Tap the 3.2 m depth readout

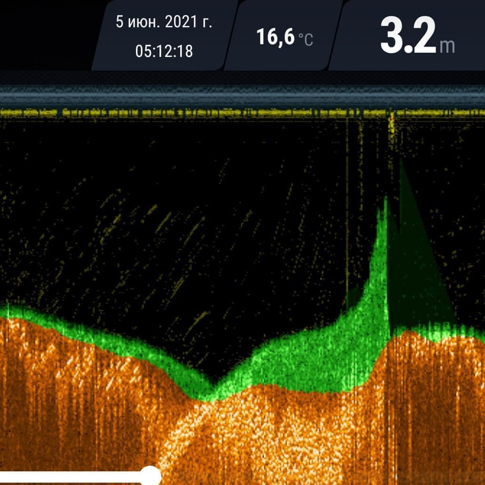pos(417,35)
